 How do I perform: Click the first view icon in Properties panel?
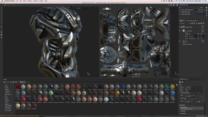tap(180, 82)
